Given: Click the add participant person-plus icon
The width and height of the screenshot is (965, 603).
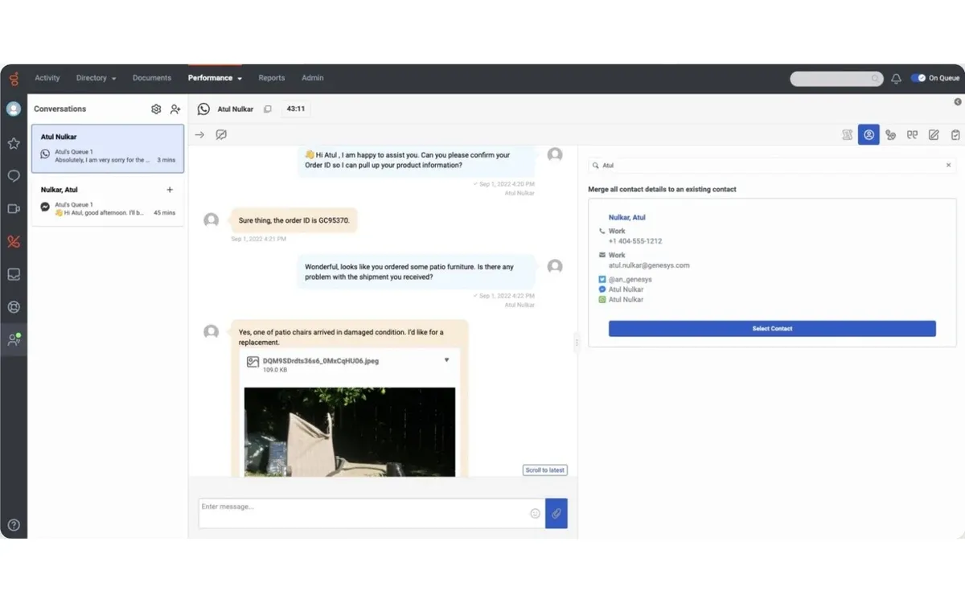Looking at the screenshot, I should (x=175, y=109).
